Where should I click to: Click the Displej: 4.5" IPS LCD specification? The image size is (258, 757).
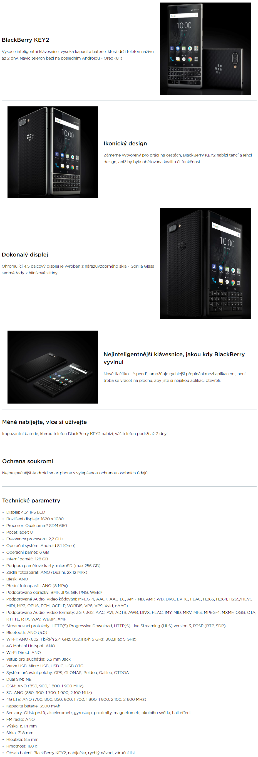tap(26, 512)
